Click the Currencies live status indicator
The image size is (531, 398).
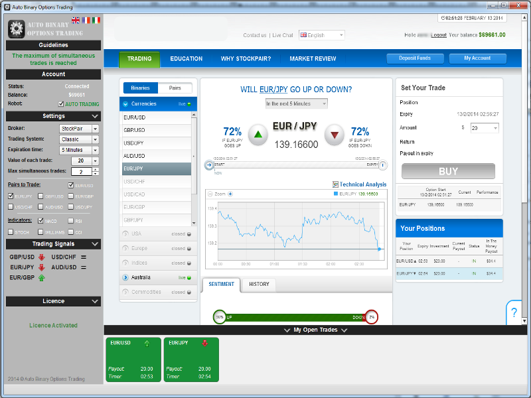tap(189, 104)
